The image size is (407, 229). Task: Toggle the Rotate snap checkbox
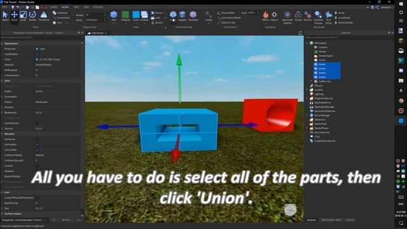pyautogui.click(x=74, y=15)
